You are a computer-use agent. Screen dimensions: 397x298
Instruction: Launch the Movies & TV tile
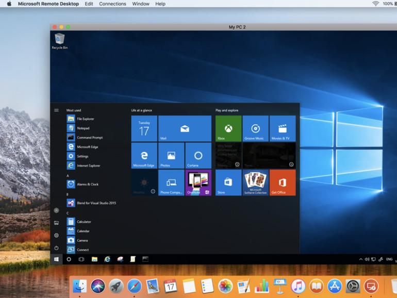coord(282,128)
